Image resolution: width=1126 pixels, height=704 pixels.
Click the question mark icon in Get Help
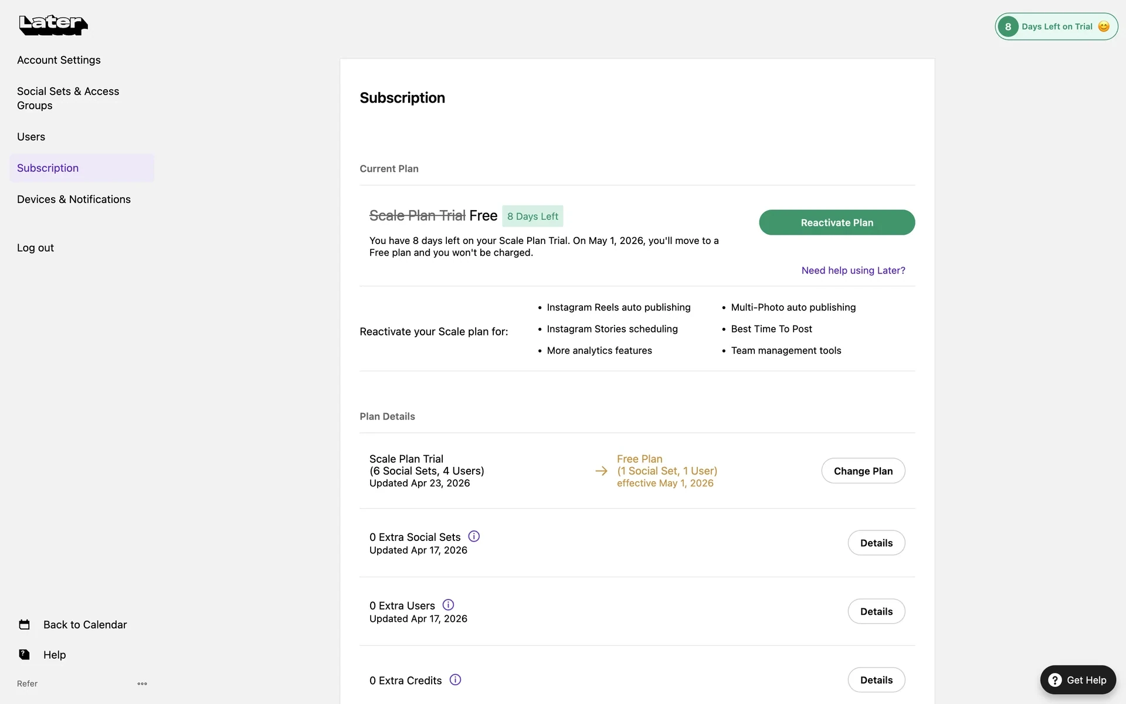point(1054,680)
